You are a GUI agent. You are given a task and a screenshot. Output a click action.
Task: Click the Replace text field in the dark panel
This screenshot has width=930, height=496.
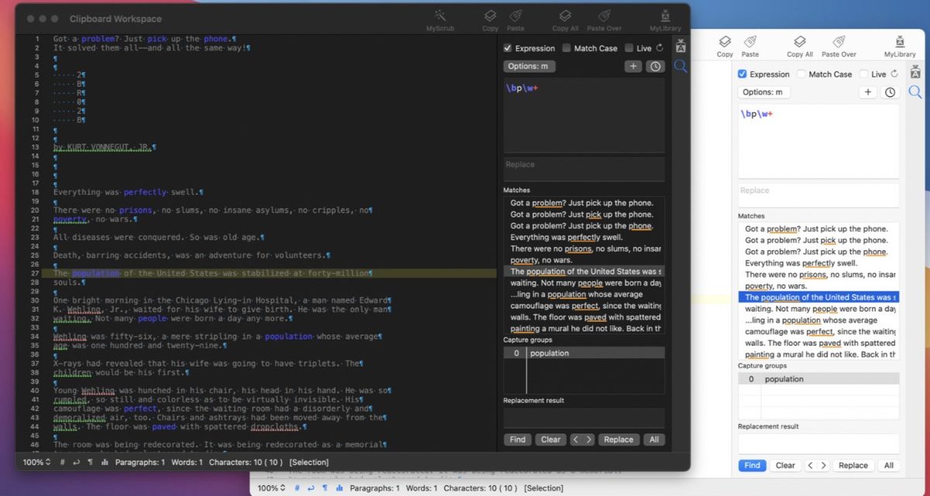point(584,169)
